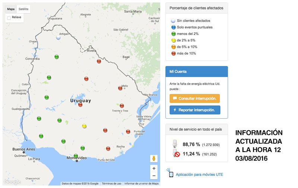Click the red marker near Rivera

[99, 61]
